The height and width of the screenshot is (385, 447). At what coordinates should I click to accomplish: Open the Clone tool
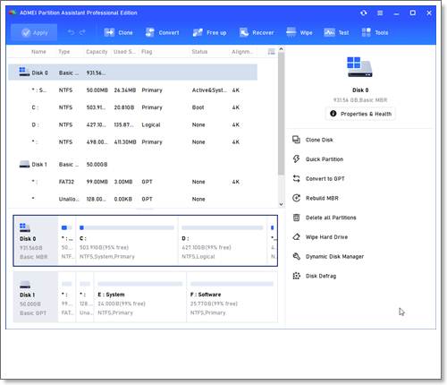click(x=118, y=32)
